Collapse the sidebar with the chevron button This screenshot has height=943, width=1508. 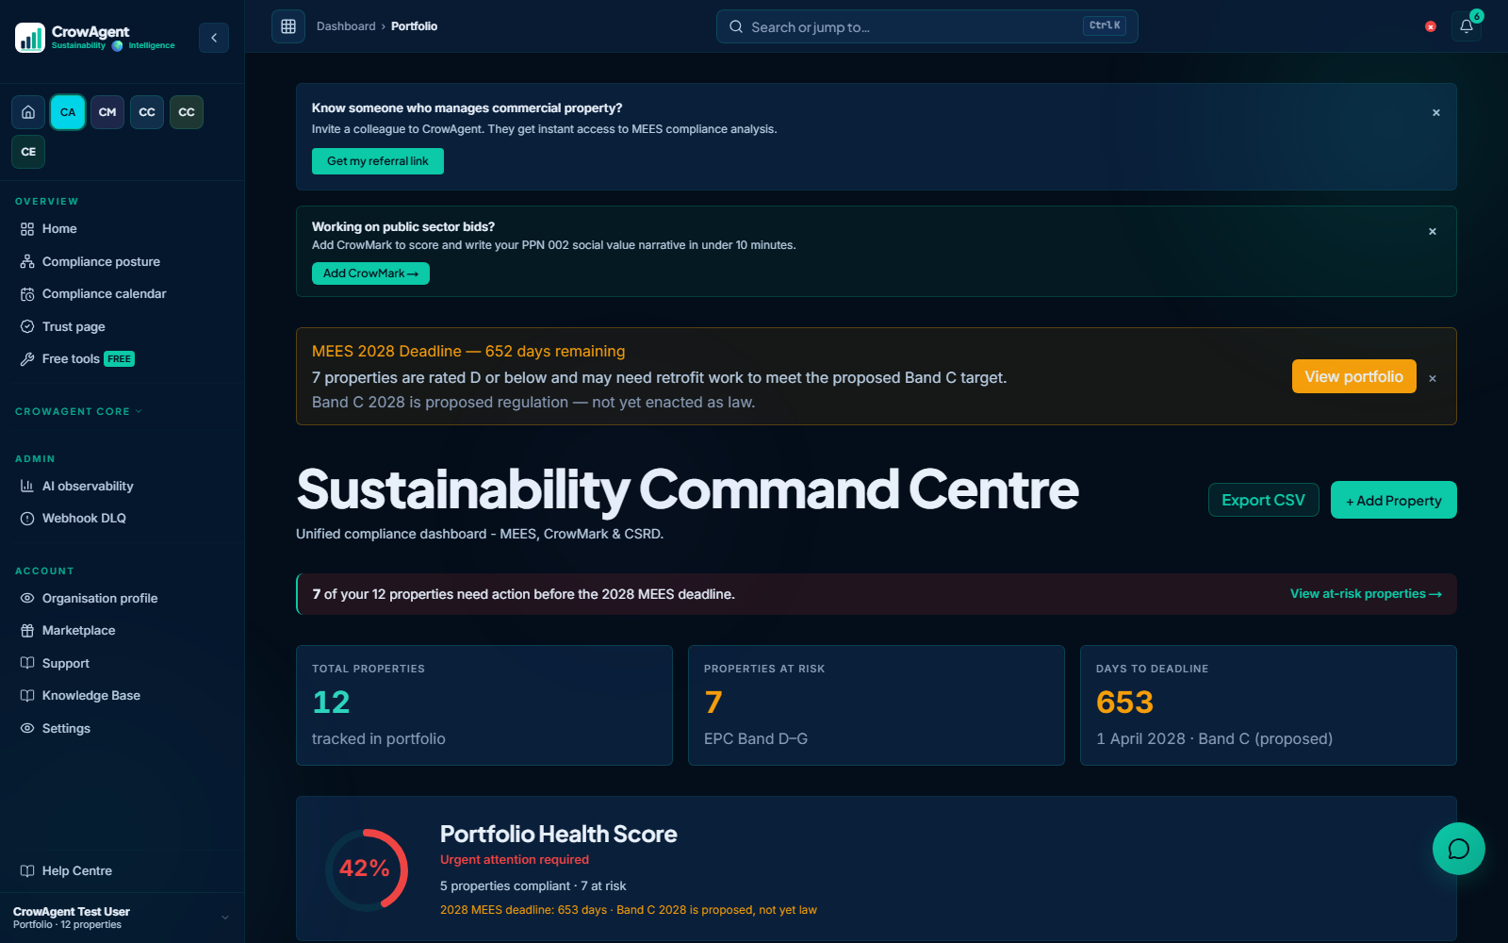click(214, 38)
